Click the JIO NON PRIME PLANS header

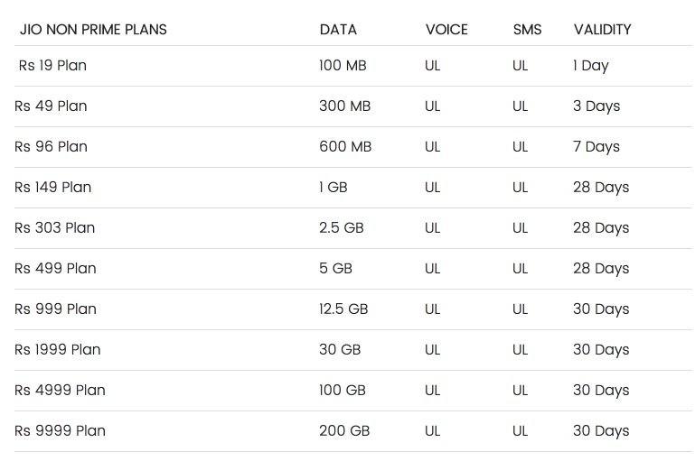click(93, 30)
